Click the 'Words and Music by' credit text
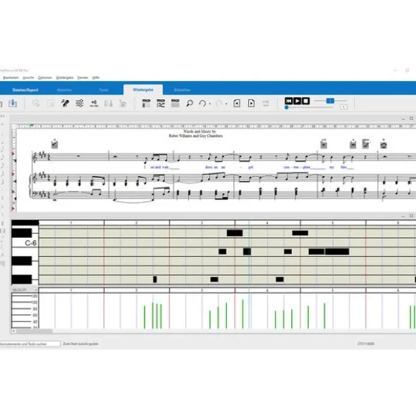Viewport: 416px width, 416px height. (200, 132)
